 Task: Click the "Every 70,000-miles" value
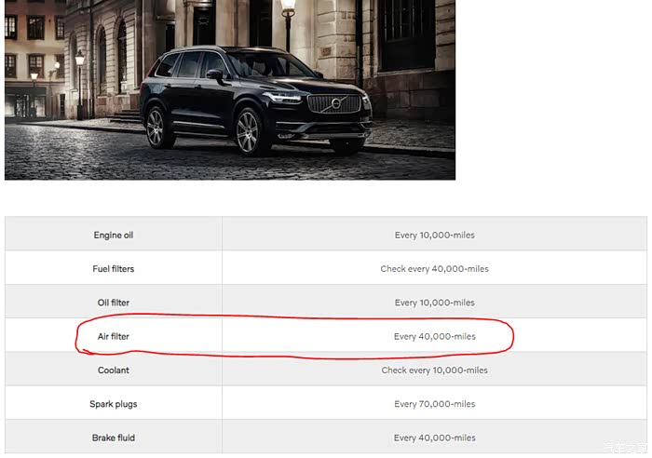pos(434,404)
